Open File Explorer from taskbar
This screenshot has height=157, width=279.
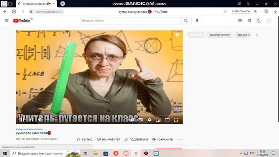click(x=95, y=153)
